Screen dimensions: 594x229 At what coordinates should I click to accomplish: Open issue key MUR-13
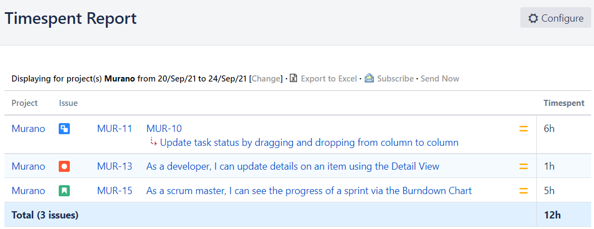tap(115, 166)
